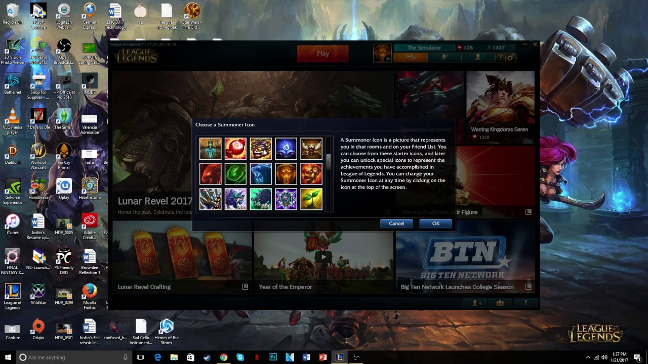The height and width of the screenshot is (364, 648).
Task: Select the Mozilla Firefox desktop shortcut
Action: (x=90, y=297)
